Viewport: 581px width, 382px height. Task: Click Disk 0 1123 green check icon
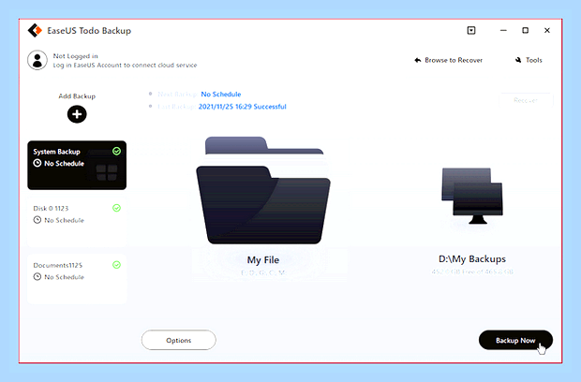(x=116, y=208)
